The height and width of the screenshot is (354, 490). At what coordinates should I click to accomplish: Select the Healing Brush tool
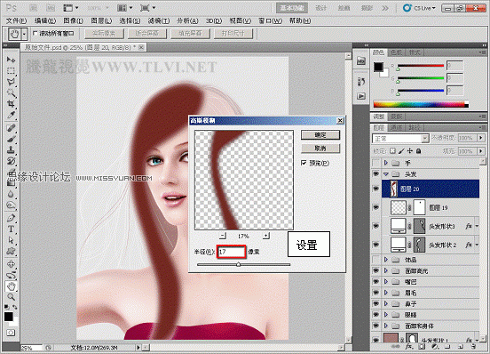(x=11, y=128)
